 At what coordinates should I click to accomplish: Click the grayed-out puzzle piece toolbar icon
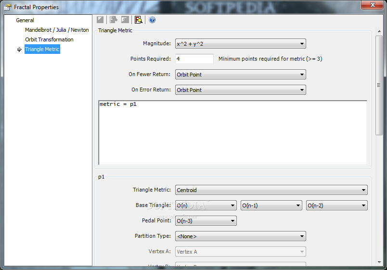coord(113,20)
